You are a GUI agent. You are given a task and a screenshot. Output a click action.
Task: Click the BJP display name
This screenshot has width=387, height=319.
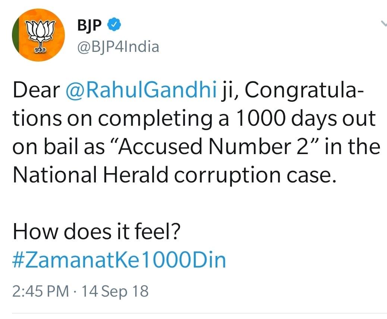point(89,25)
